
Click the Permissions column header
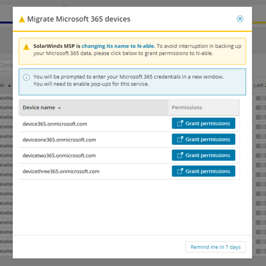(204, 107)
